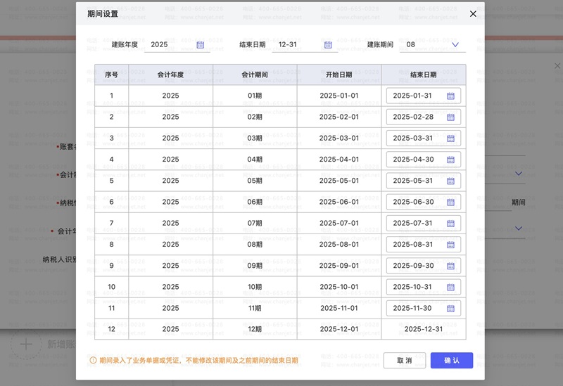
Task: Click calendar icon for end date 2025-03-31
Action: click(x=450, y=139)
